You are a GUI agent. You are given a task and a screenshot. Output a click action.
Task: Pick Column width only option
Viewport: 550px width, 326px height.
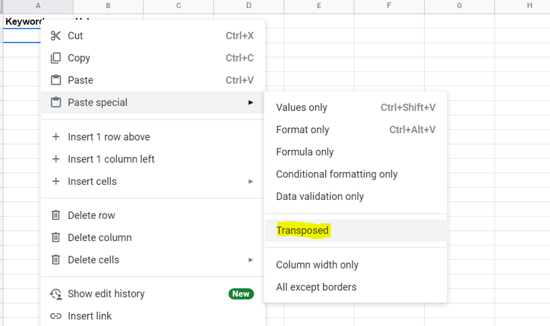(x=317, y=265)
